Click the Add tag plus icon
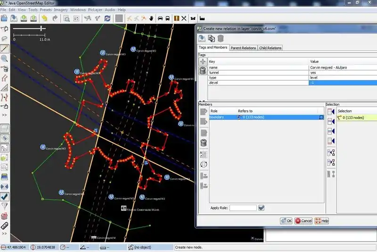This screenshot has height=252, width=377. 203,62
